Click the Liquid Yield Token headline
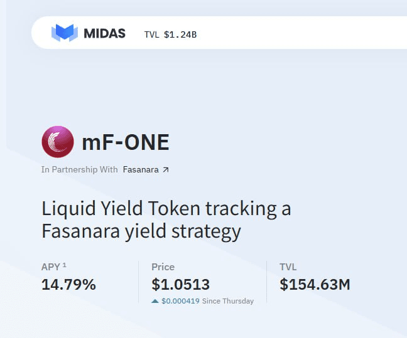 click(166, 208)
